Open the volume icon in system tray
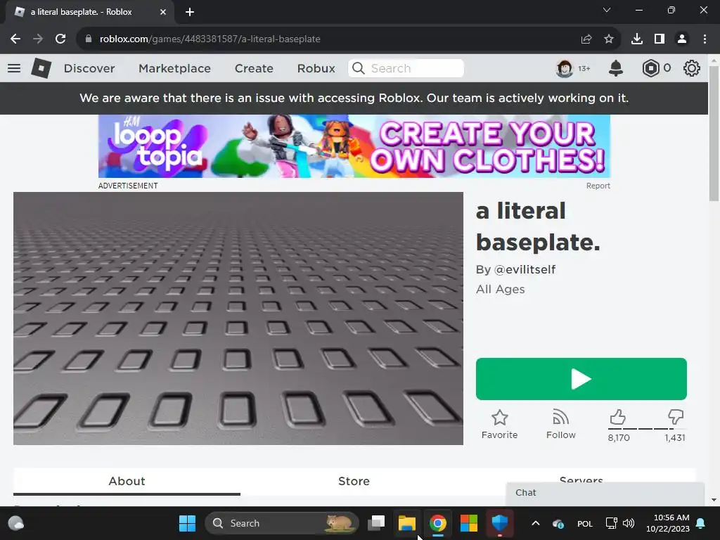 coord(629,523)
